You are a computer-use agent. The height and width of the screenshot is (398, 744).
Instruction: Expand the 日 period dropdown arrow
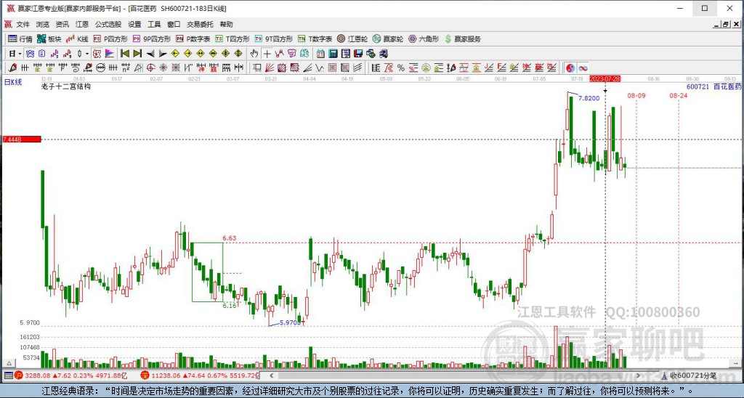pos(20,54)
